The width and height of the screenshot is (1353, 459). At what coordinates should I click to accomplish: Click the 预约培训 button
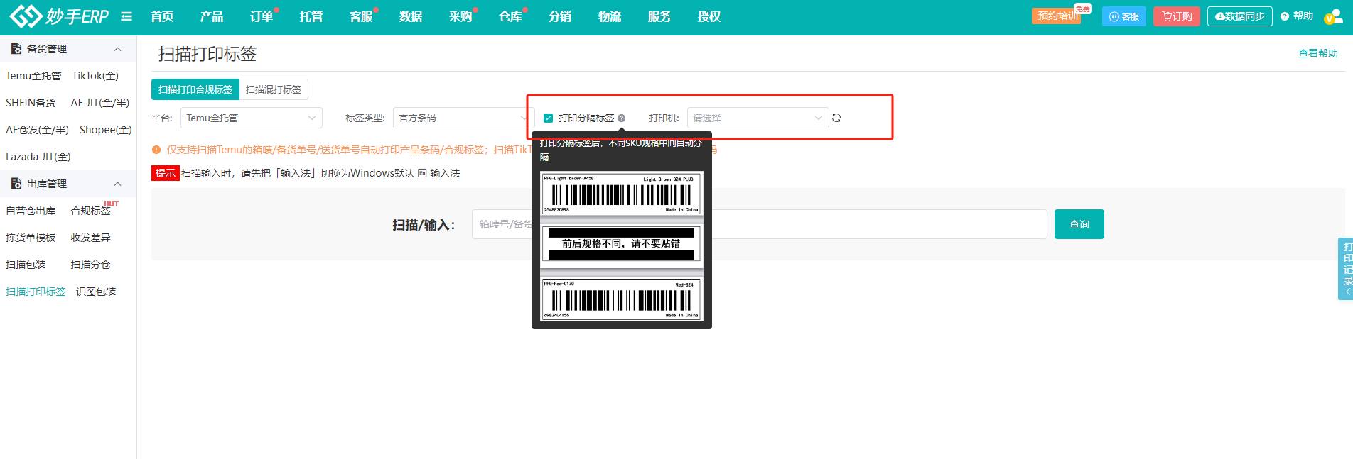click(1057, 16)
